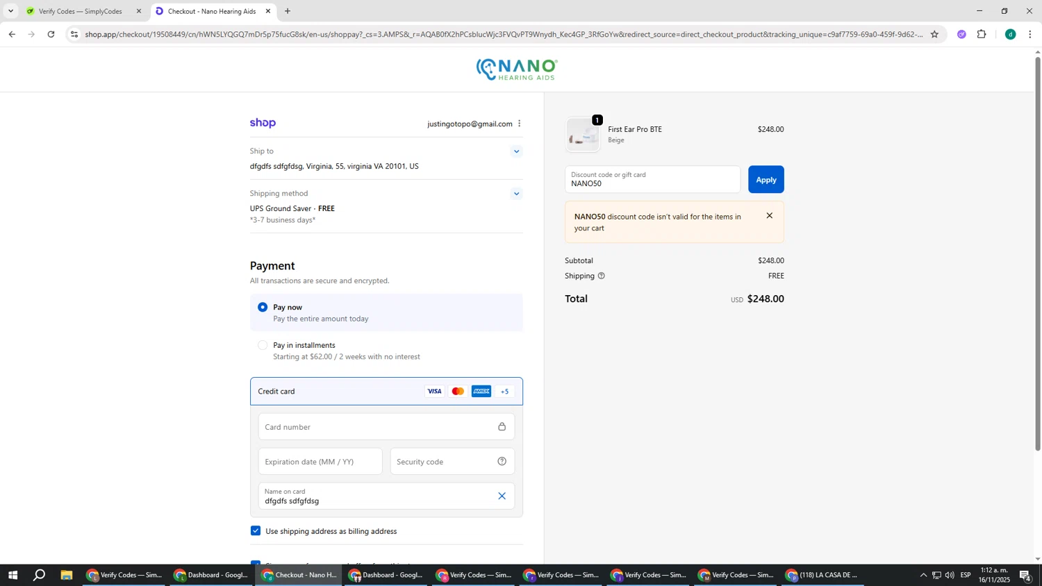Viewport: 1042px width, 586px height.
Task: Bookmark this page with star icon
Action: (x=934, y=34)
